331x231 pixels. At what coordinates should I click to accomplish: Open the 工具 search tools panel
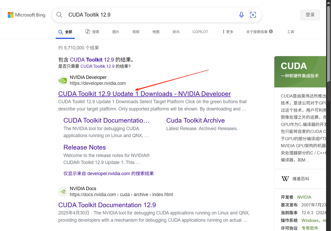(x=290, y=32)
